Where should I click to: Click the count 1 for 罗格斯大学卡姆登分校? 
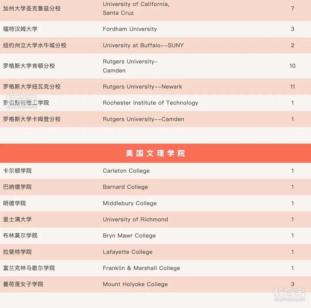[293, 119]
